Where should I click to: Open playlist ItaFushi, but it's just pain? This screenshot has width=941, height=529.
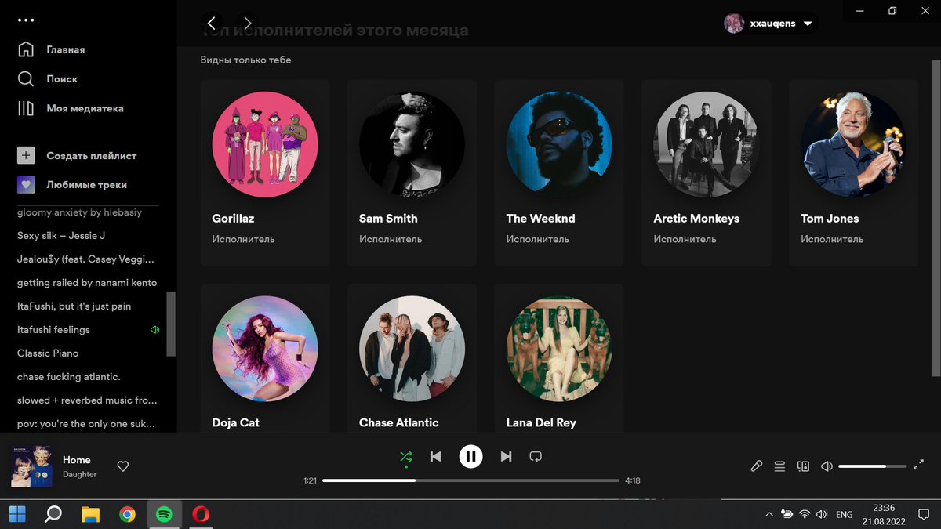(74, 306)
